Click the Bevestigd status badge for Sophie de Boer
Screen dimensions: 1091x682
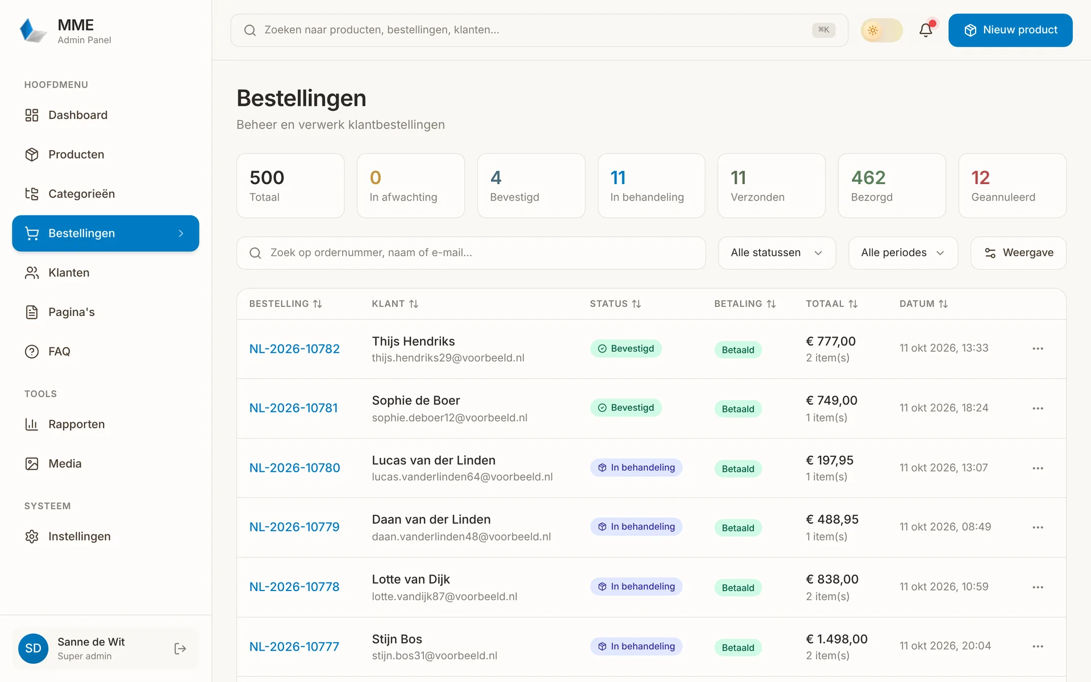point(626,408)
